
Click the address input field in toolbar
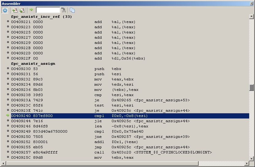[x=48, y=10]
